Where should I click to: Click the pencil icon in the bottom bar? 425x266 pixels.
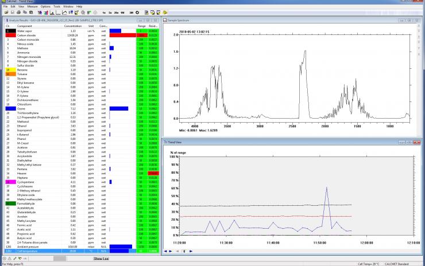15,259
